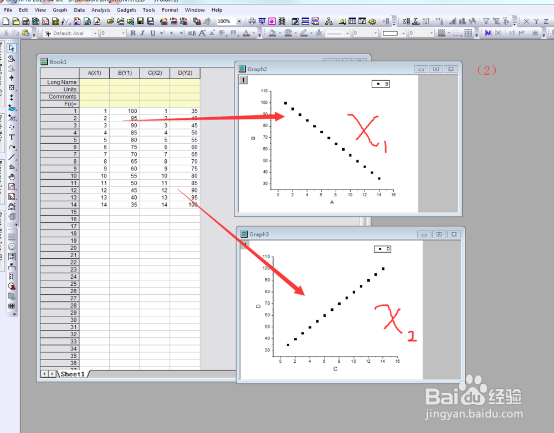Create a new workbook from toolbar
554x433 pixels.
tap(26, 22)
